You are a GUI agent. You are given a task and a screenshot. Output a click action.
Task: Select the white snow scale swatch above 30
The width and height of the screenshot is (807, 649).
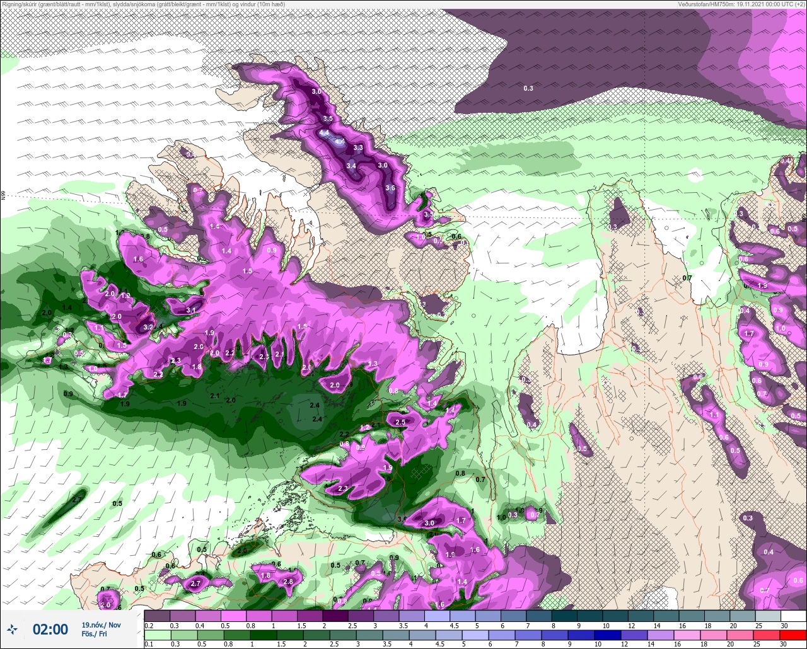793,616
